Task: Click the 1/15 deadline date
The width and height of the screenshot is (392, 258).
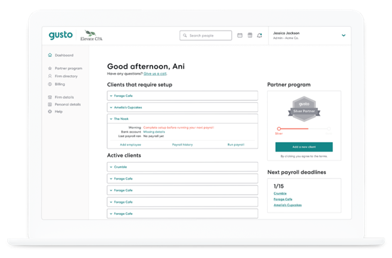Action: pos(278,186)
